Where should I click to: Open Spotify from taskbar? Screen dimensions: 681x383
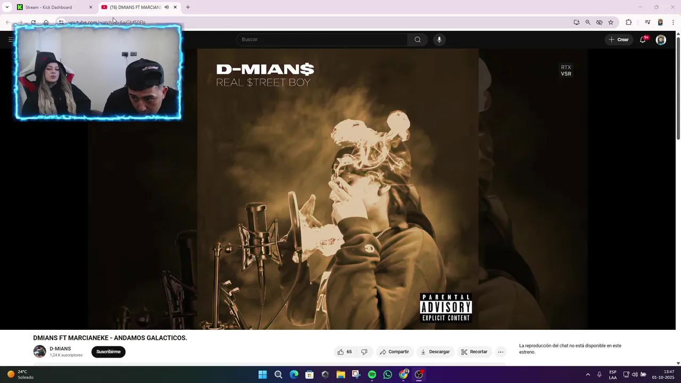pos(372,374)
